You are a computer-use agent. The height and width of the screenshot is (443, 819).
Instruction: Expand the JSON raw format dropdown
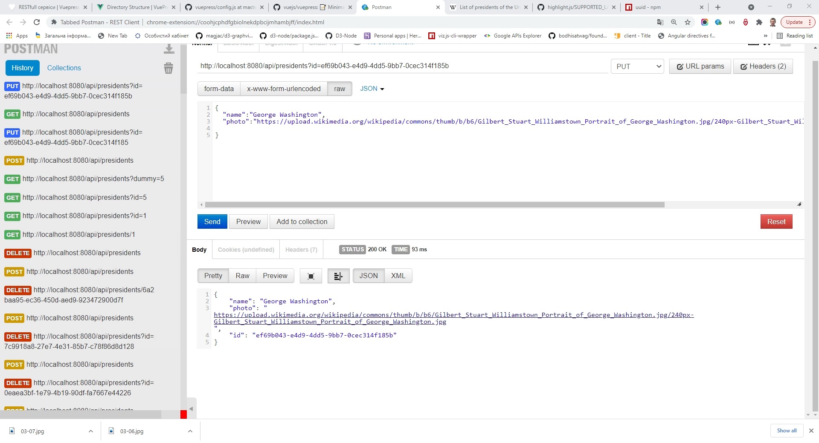pyautogui.click(x=372, y=89)
